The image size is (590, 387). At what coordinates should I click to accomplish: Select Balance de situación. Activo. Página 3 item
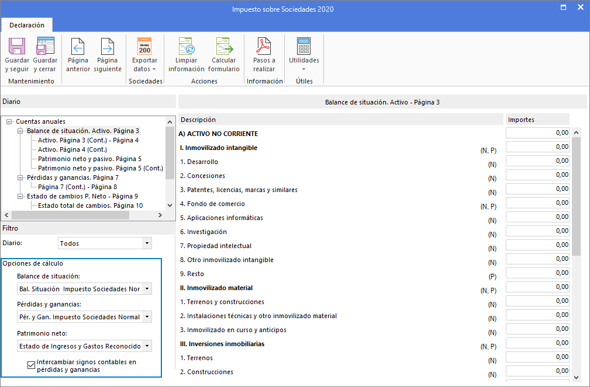[x=83, y=131]
